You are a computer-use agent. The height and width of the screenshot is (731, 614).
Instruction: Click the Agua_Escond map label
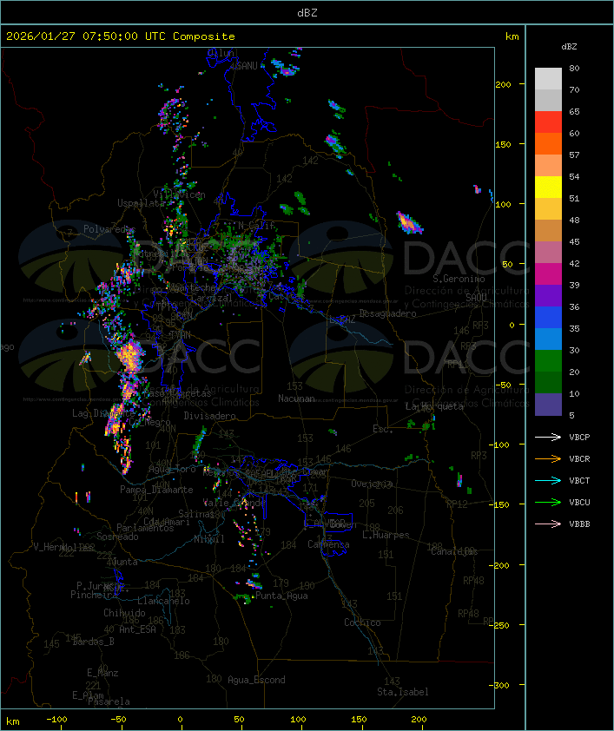click(256, 680)
